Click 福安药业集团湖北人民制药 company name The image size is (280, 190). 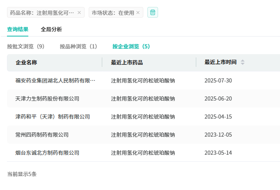(x=55, y=80)
